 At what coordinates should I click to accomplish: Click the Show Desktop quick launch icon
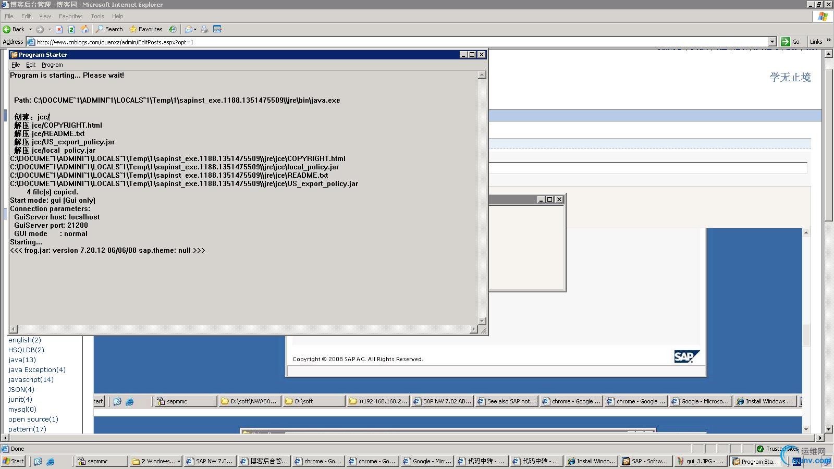(x=38, y=461)
